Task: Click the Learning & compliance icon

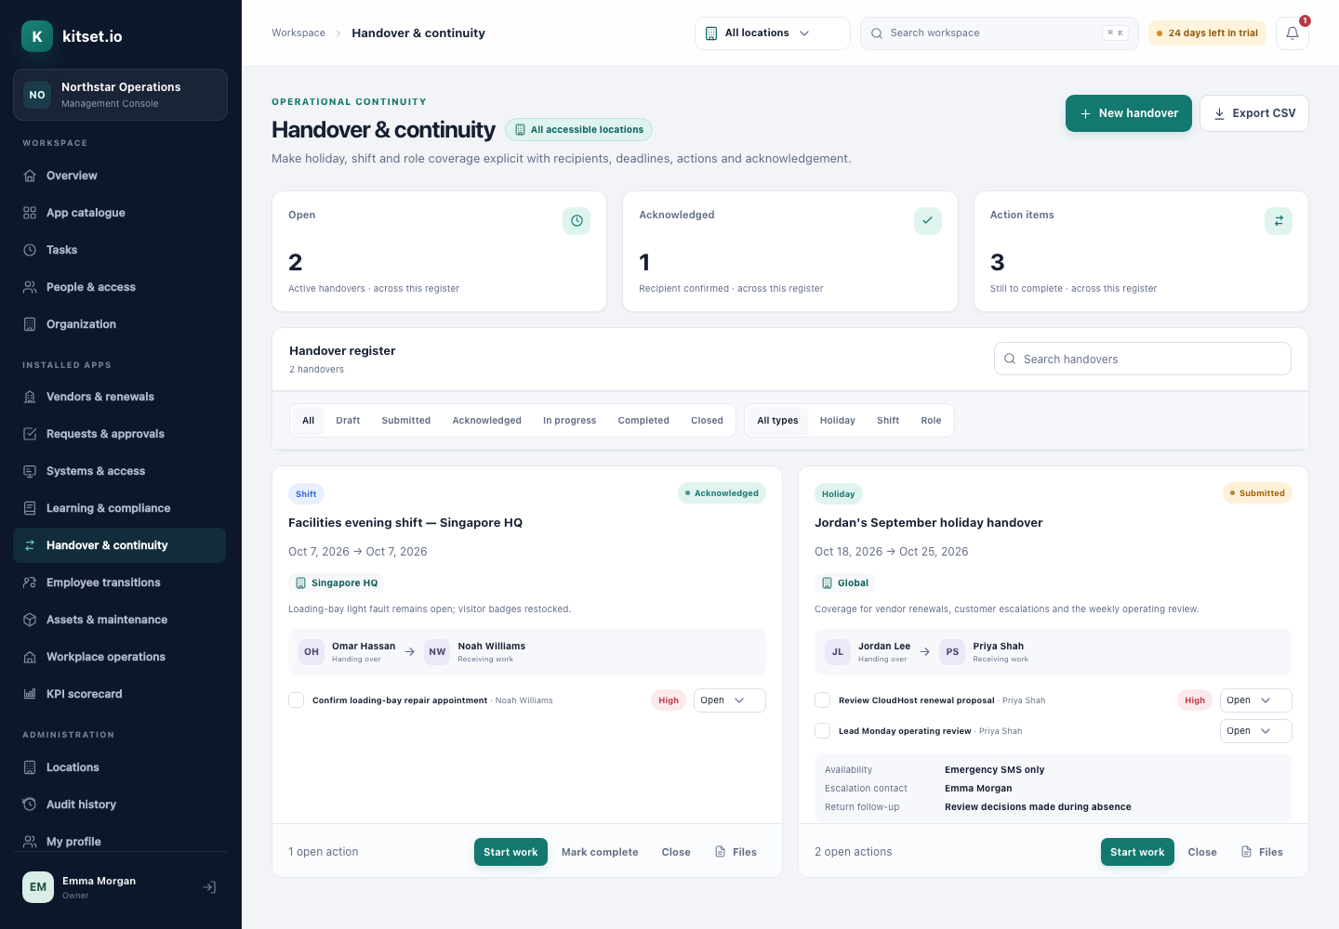Action: pos(30,508)
